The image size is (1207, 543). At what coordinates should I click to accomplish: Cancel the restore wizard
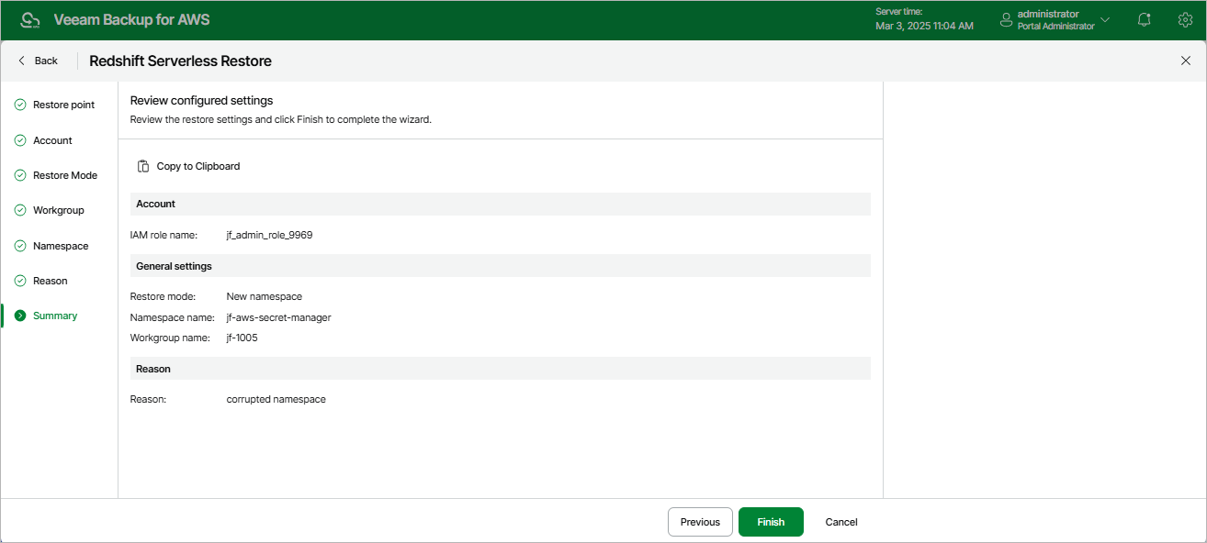[840, 522]
